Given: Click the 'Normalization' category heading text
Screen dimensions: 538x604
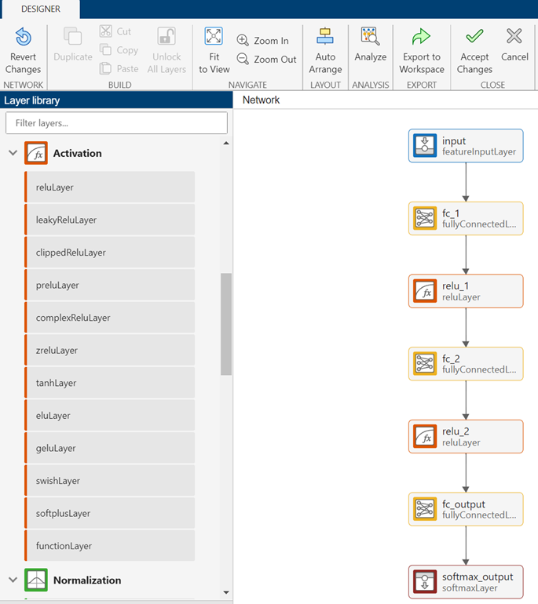Looking at the screenshot, I should [87, 580].
